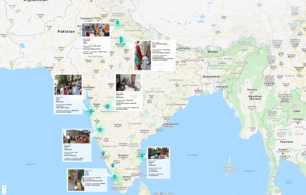Open the Google My Maps logo link
The width and height of the screenshot is (306, 195).
pos(164,193)
